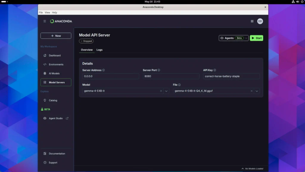This screenshot has width=305, height=172.
Task: Start the model API server
Action: coord(256,38)
